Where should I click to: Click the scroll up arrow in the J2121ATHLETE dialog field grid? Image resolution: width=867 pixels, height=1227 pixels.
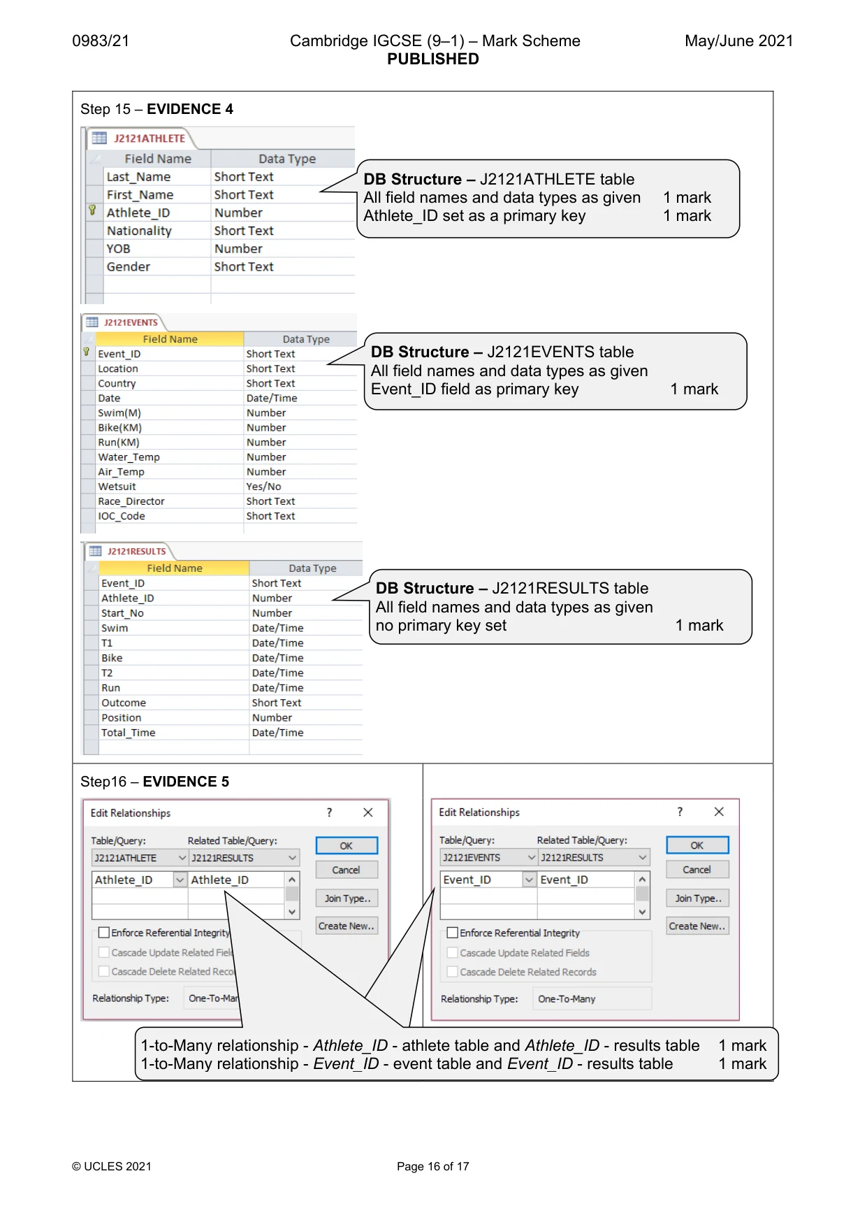point(293,879)
